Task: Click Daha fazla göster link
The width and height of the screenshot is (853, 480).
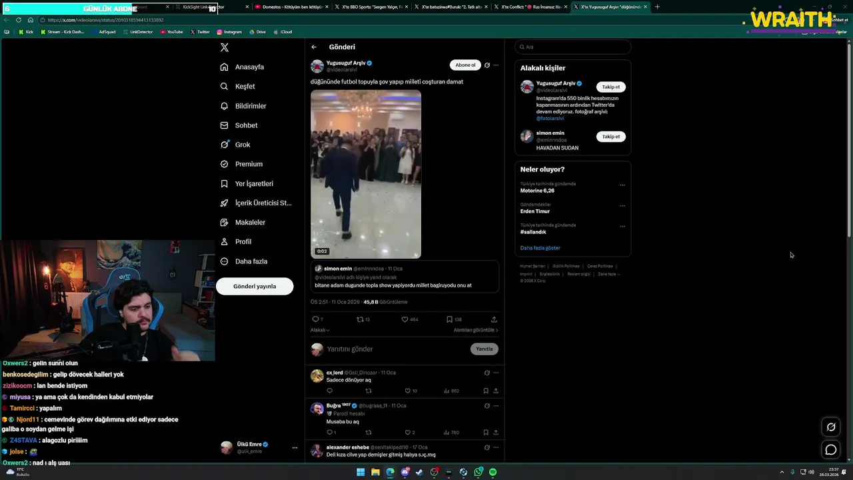Action: pos(540,248)
